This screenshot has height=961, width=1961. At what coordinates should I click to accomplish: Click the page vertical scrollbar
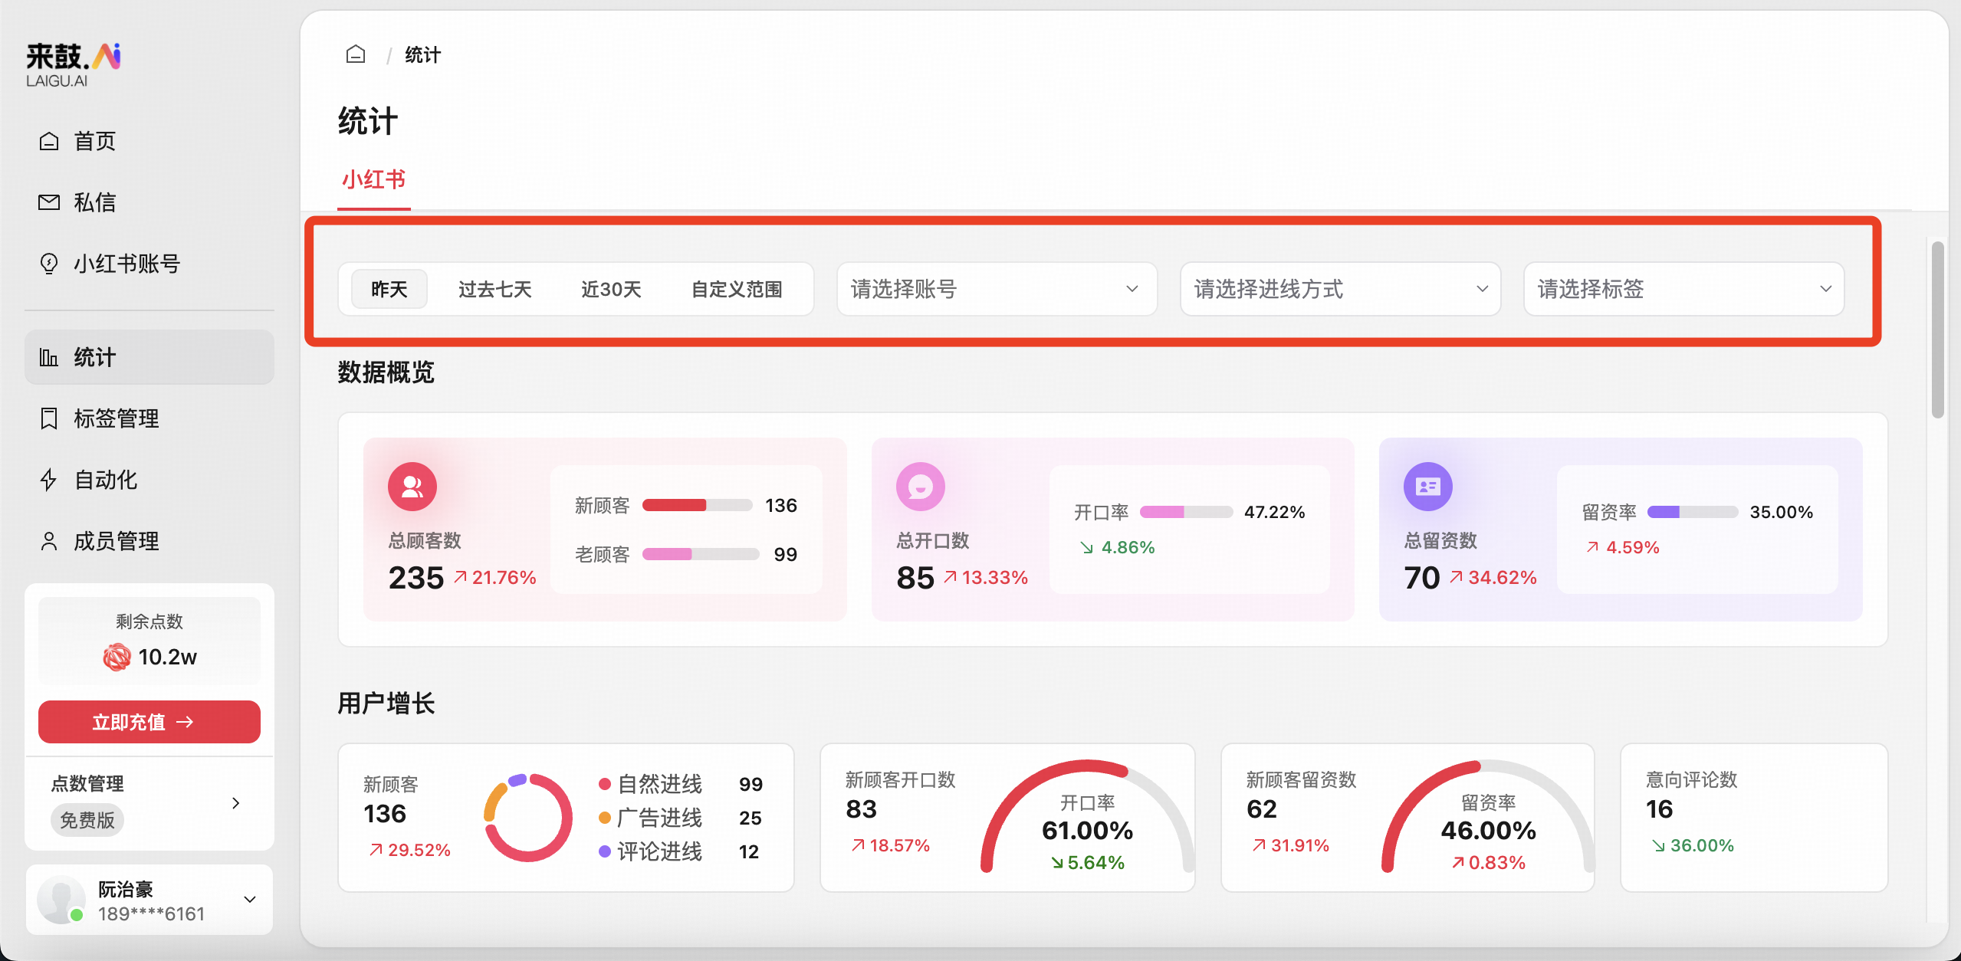pos(1937,330)
